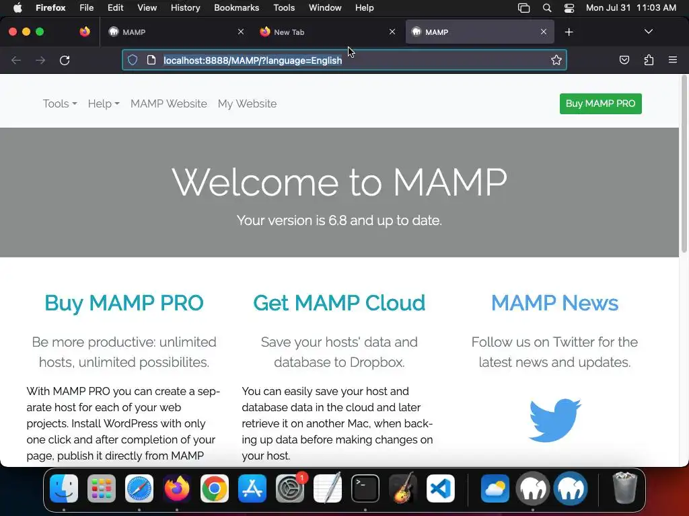Viewport: 689px width, 516px height.
Task: Open the Edit menu
Action: coord(115,8)
